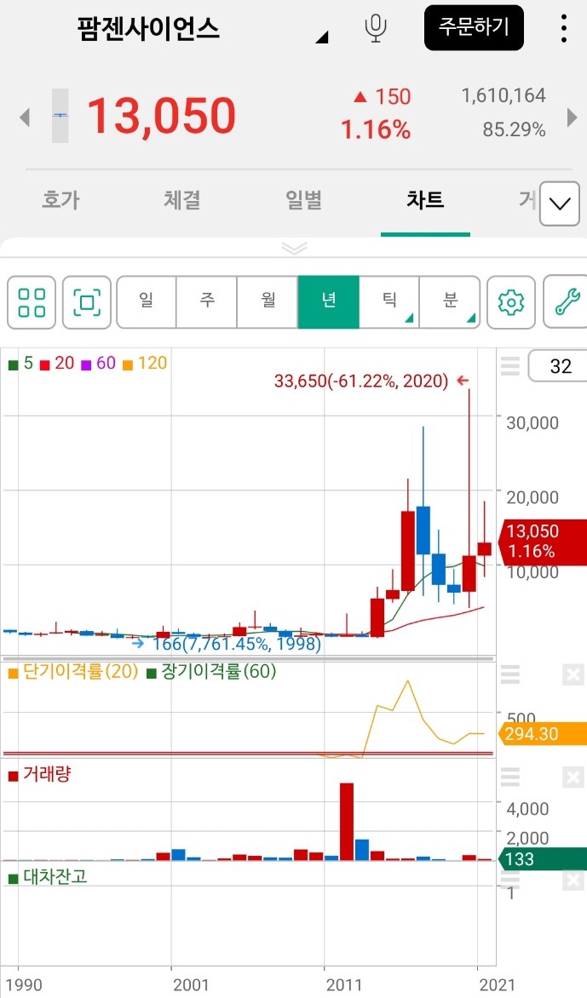
Task: Close the 대차잔고 panel
Action: click(x=573, y=879)
